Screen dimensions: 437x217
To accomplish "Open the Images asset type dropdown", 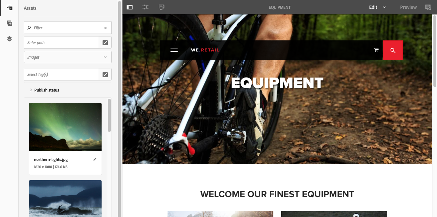I will (x=68, y=57).
